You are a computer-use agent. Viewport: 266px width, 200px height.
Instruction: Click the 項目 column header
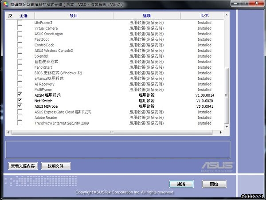click(x=74, y=16)
